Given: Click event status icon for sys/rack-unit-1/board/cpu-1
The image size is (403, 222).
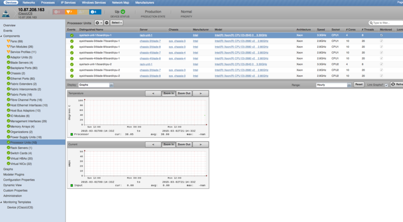Looking at the screenshot, I should point(72,35).
